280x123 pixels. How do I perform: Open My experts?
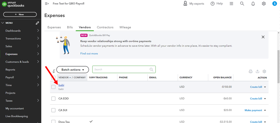pos(194,4)
